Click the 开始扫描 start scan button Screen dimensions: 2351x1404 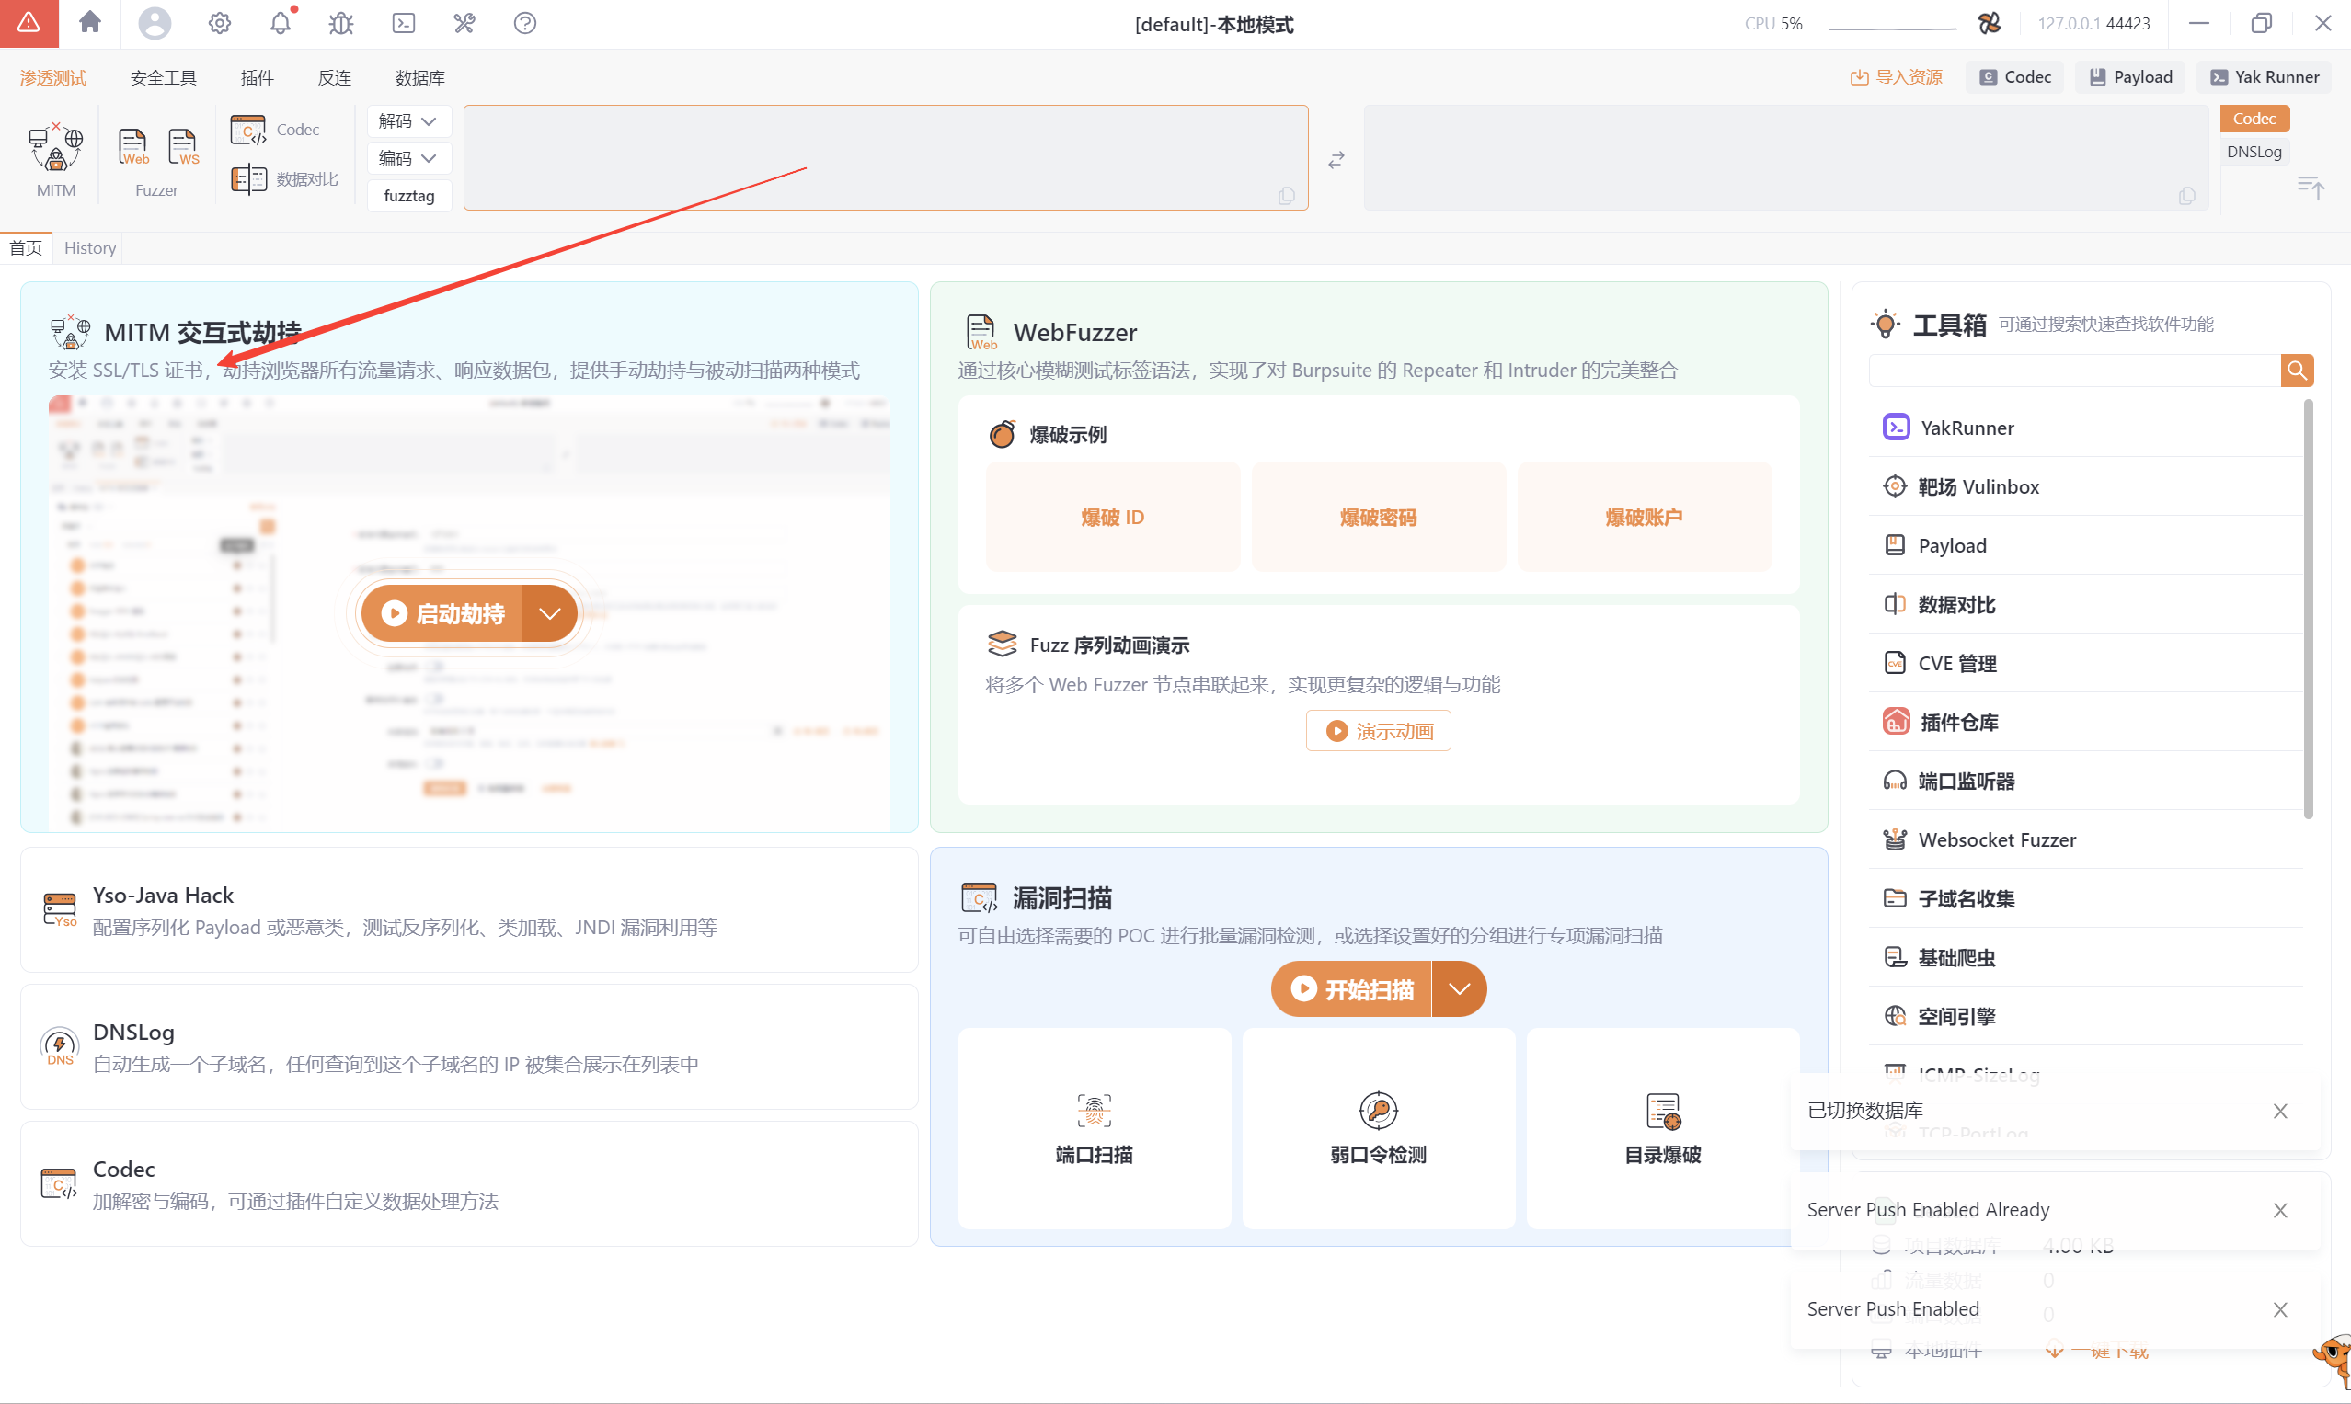pyautogui.click(x=1351, y=988)
